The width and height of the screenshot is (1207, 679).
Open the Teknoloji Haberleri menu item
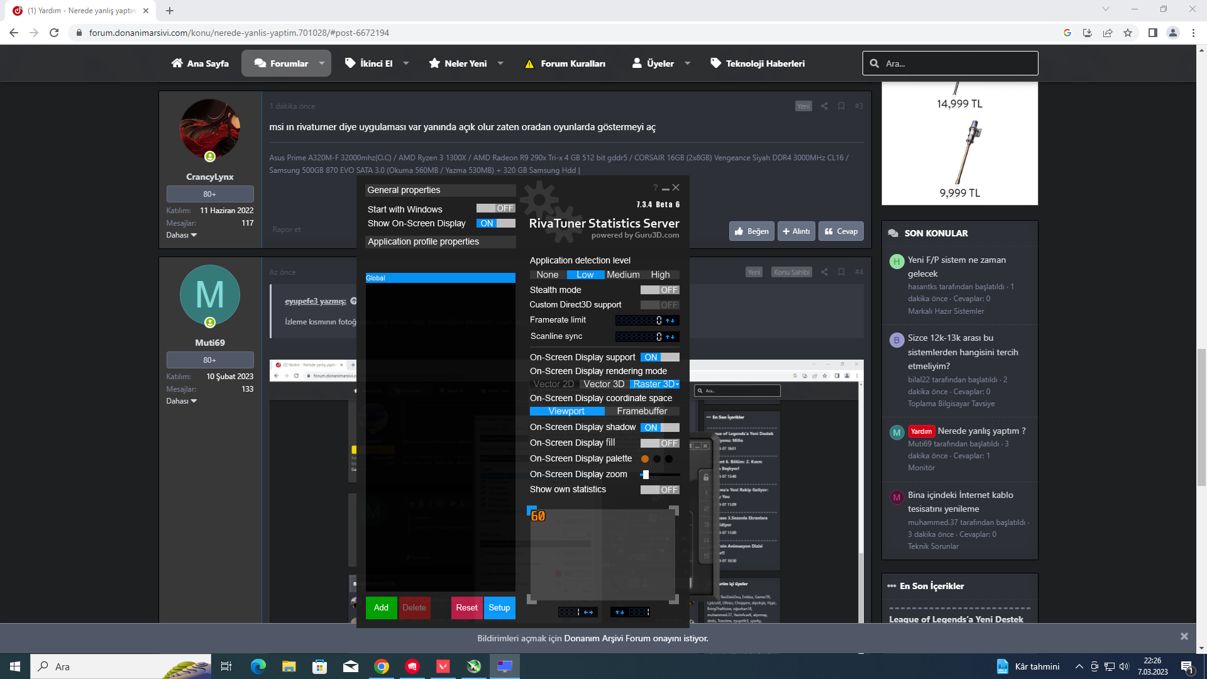[x=758, y=63]
